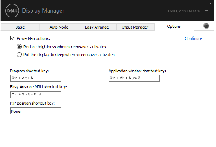
Task: Select the Options tab
Action: tap(174, 27)
